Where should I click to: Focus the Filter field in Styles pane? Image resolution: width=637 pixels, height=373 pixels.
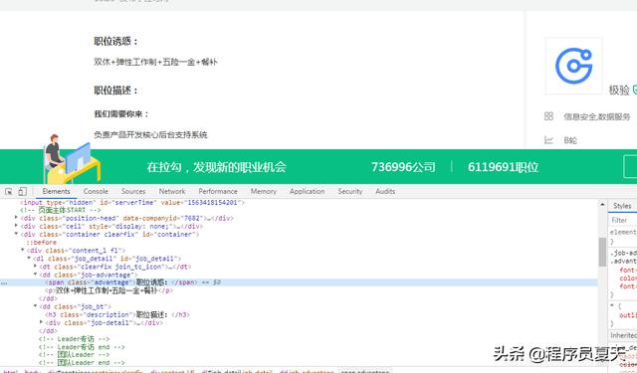(623, 220)
